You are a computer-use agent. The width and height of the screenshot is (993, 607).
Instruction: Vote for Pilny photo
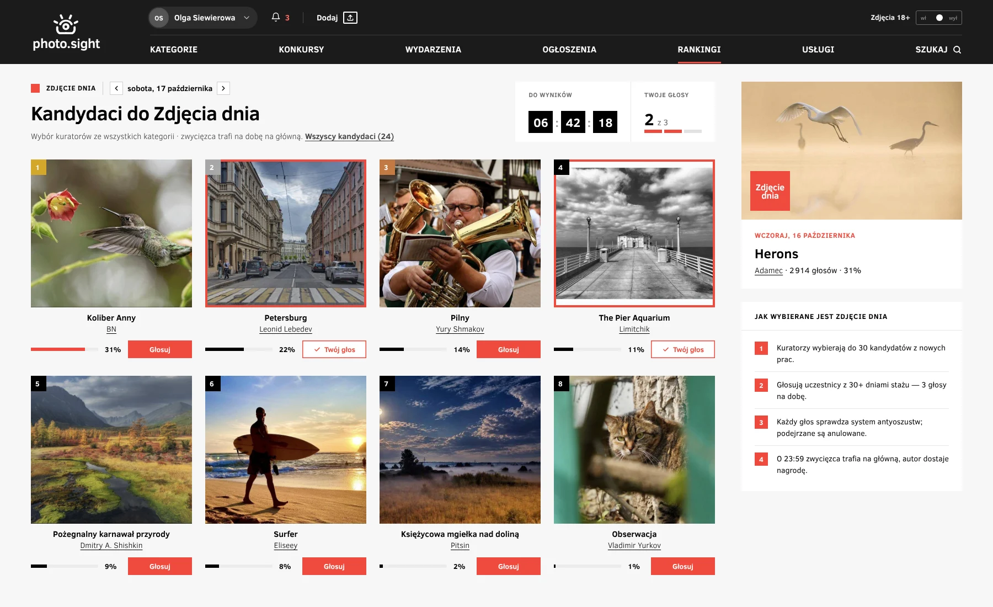(509, 349)
